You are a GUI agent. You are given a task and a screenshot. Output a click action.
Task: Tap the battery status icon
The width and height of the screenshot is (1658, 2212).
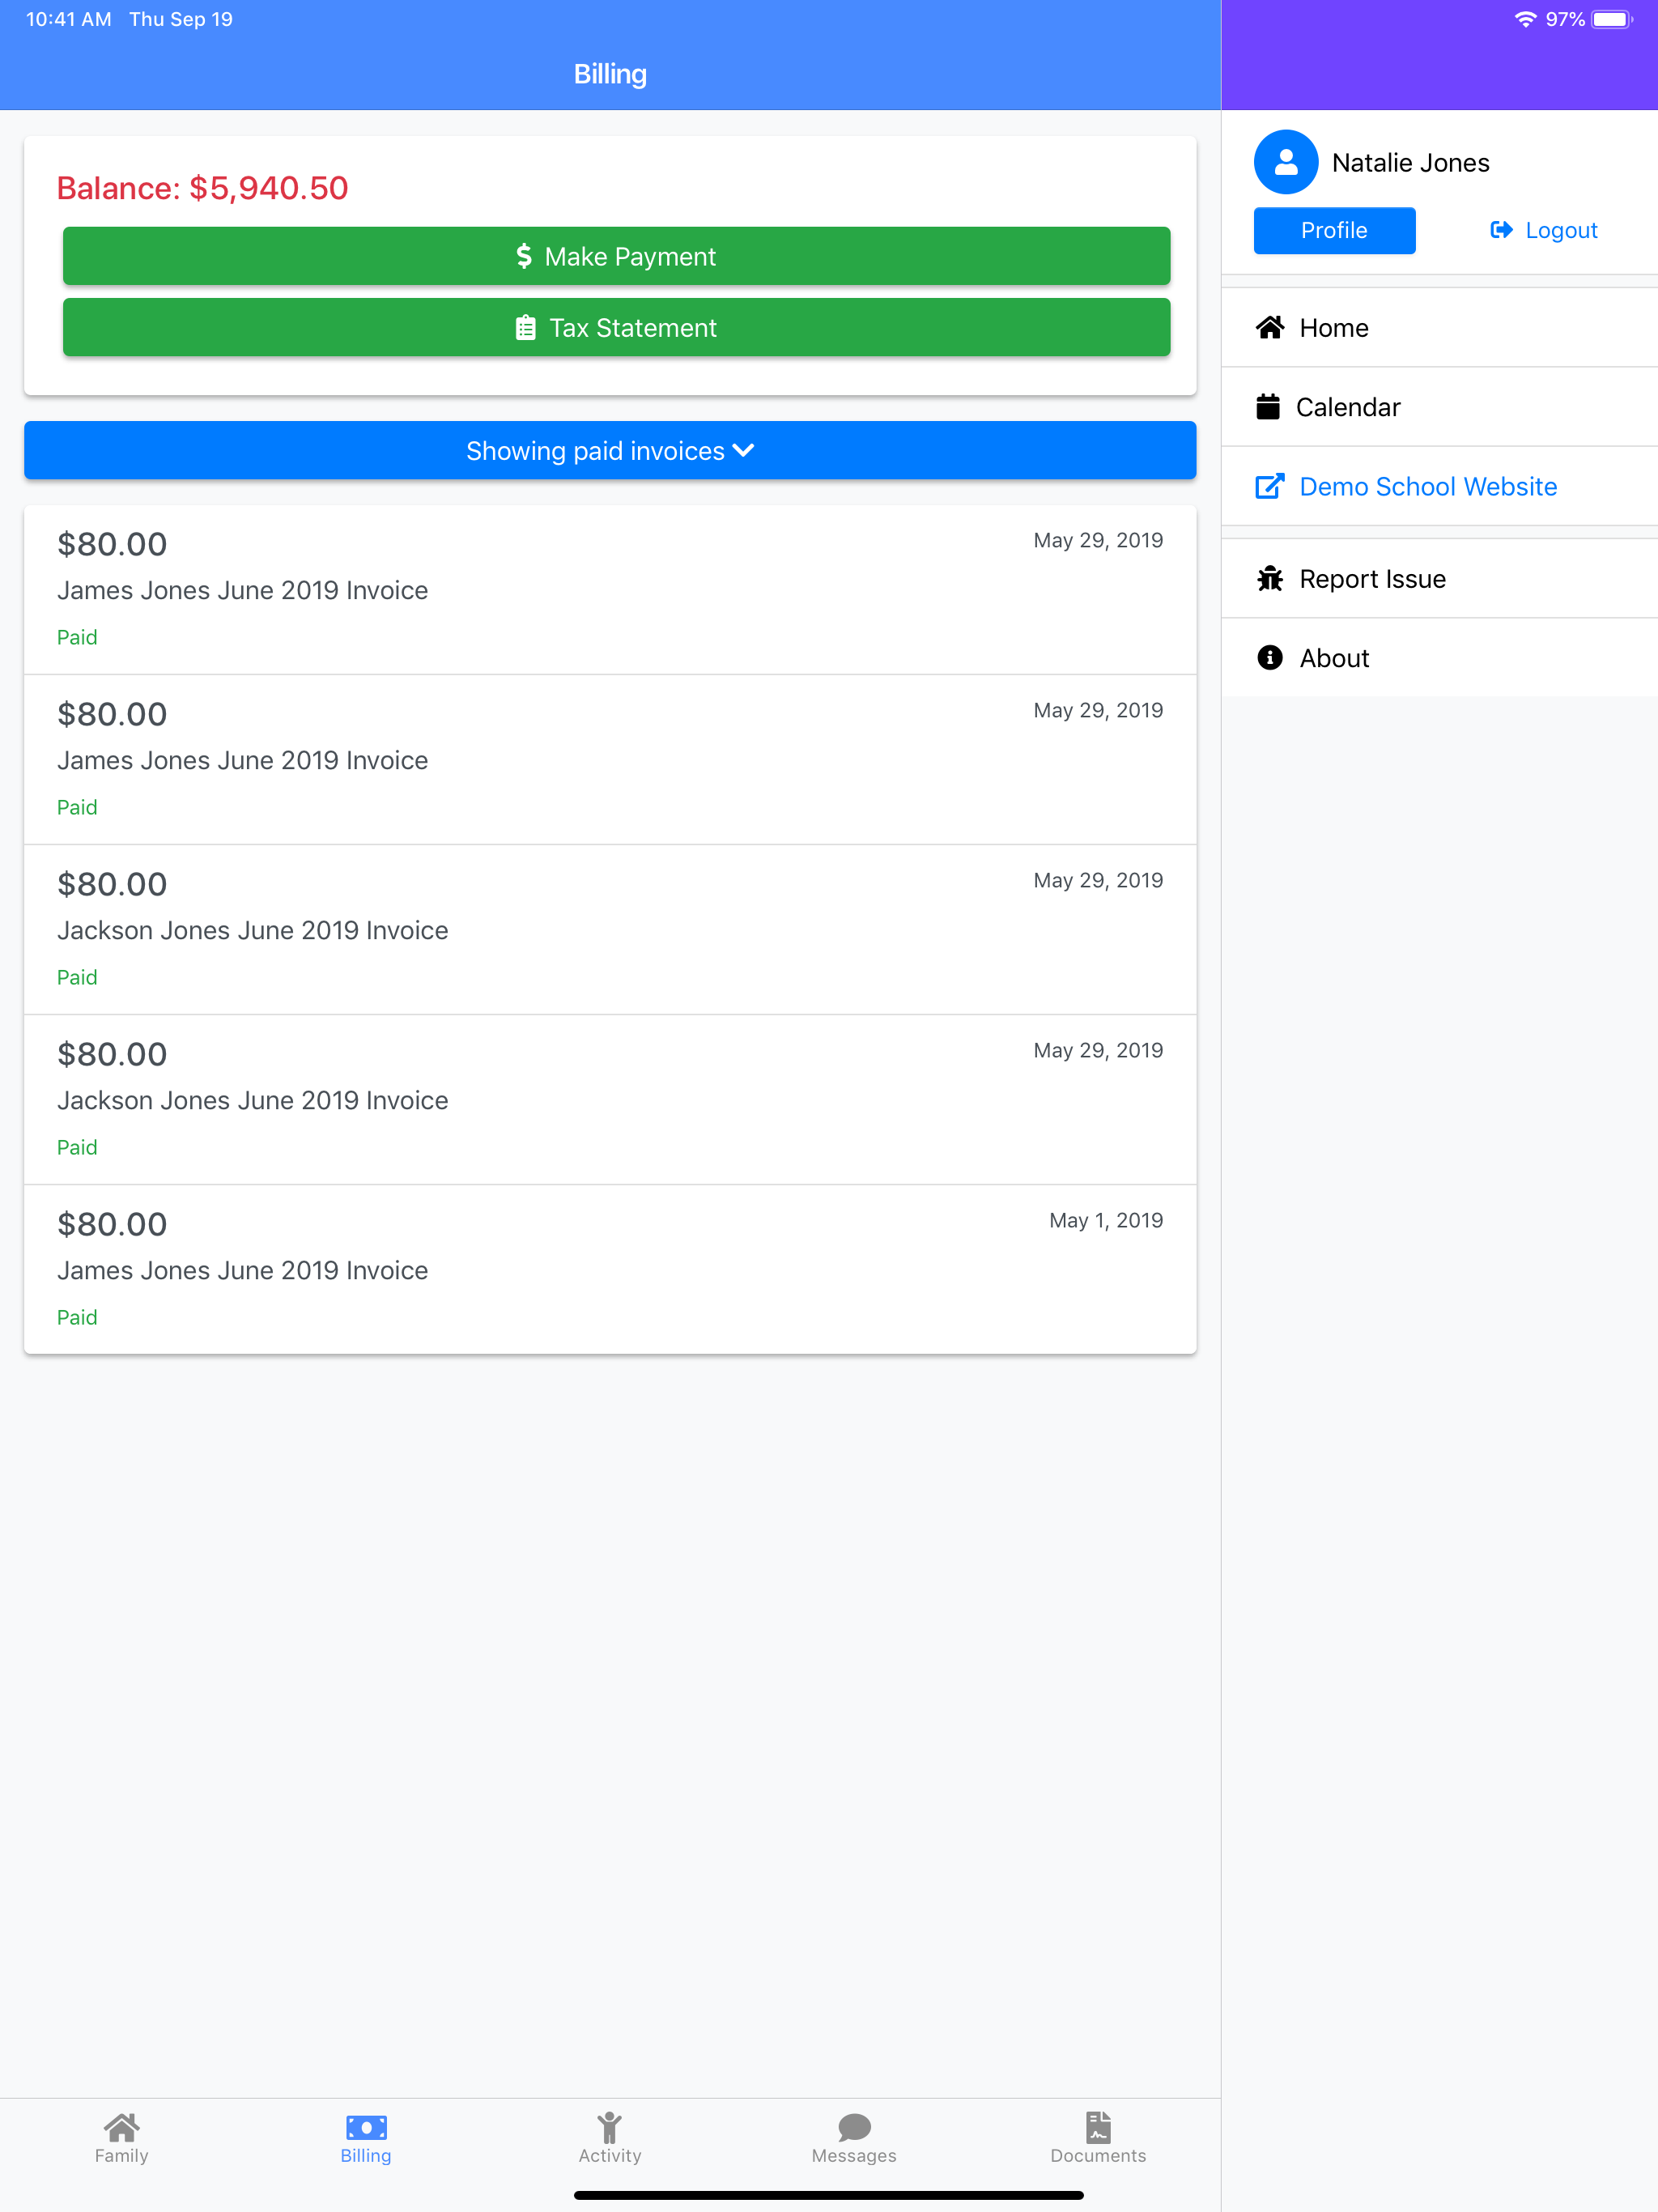point(1613,19)
